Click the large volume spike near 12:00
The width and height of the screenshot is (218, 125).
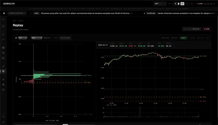tap(140, 112)
